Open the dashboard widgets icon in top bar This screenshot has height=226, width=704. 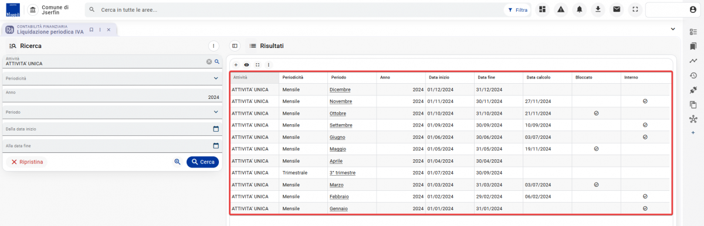(x=543, y=9)
